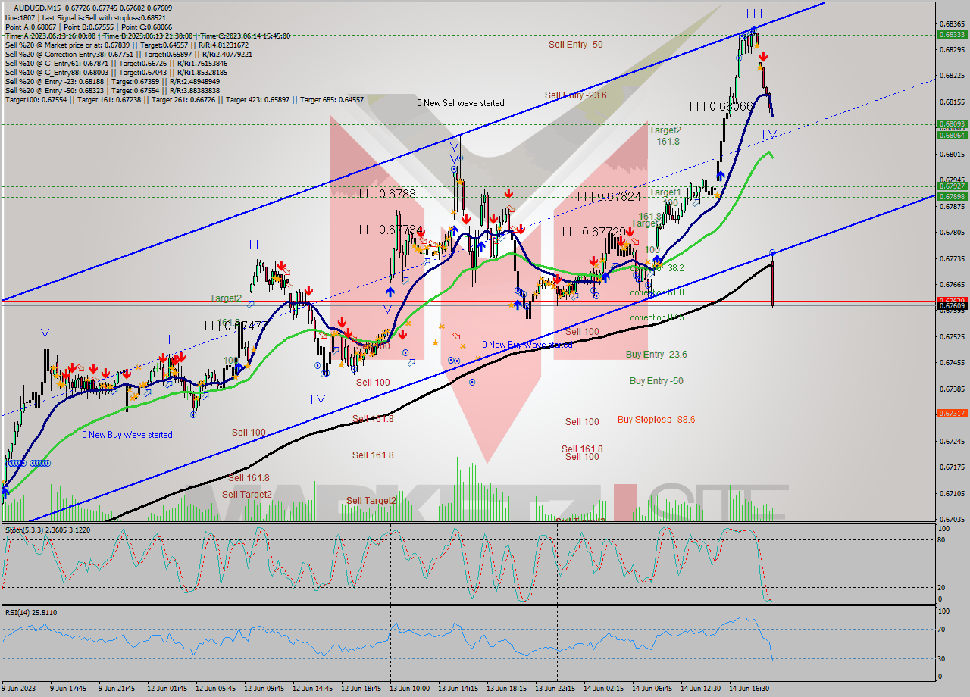Screen dimensions: 970x697
Task: Click the '13 Jun 18:15' time axis label
Action: (x=507, y=689)
